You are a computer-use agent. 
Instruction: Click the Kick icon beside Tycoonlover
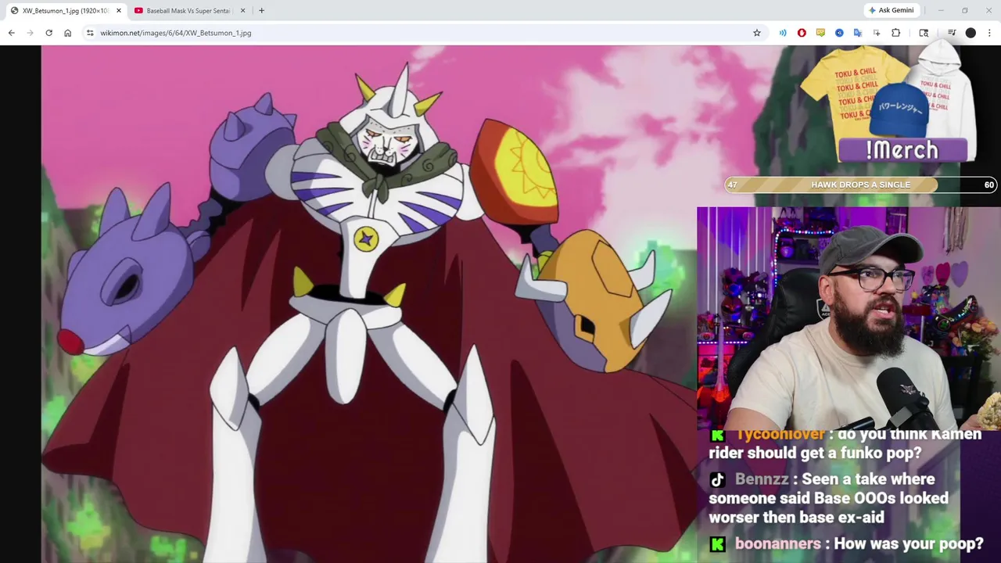pos(717,435)
